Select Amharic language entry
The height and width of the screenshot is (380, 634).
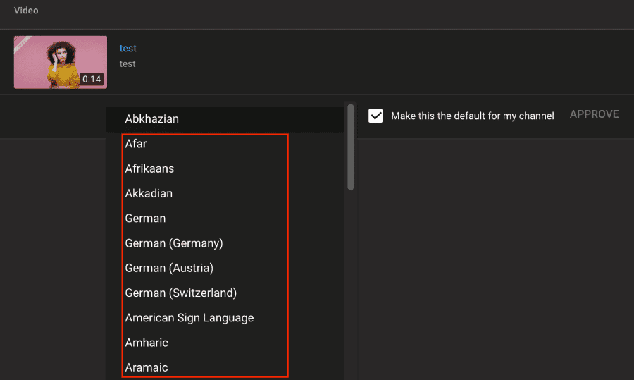(225, 343)
